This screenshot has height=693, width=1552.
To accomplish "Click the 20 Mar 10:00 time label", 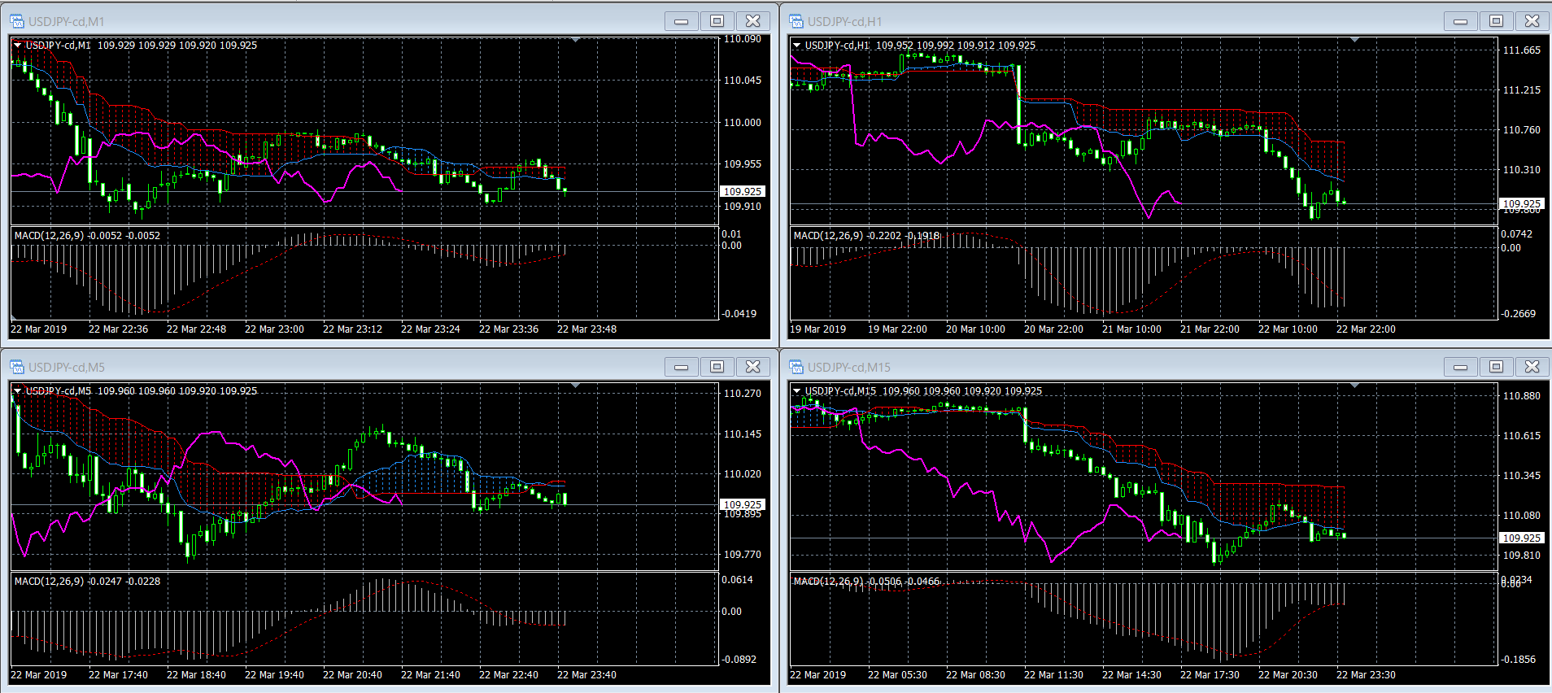I will [x=975, y=329].
